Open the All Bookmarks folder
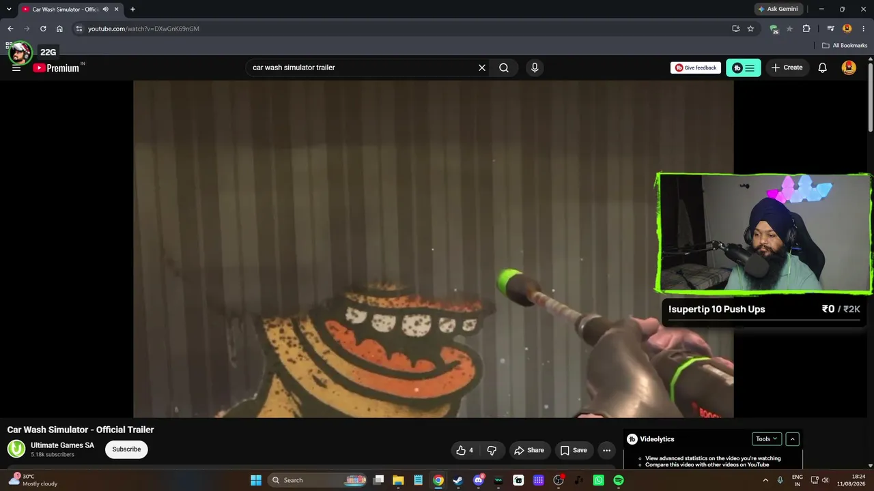 pos(845,46)
